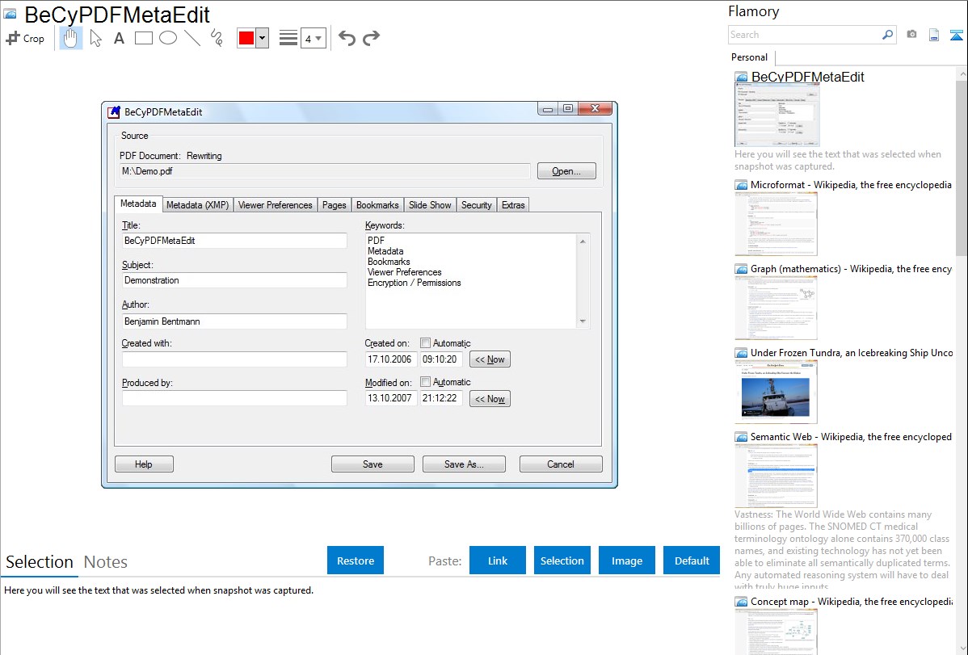The width and height of the screenshot is (968, 655).
Task: Open the Slide Show tab
Action: [430, 205]
